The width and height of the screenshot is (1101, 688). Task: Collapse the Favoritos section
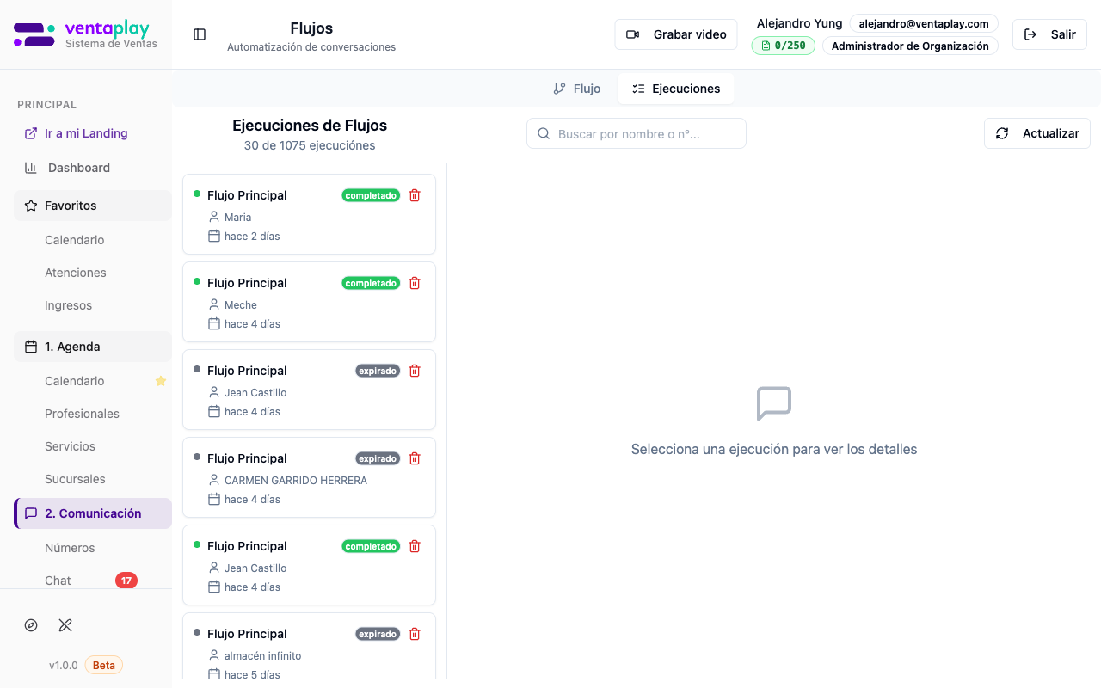click(x=93, y=206)
